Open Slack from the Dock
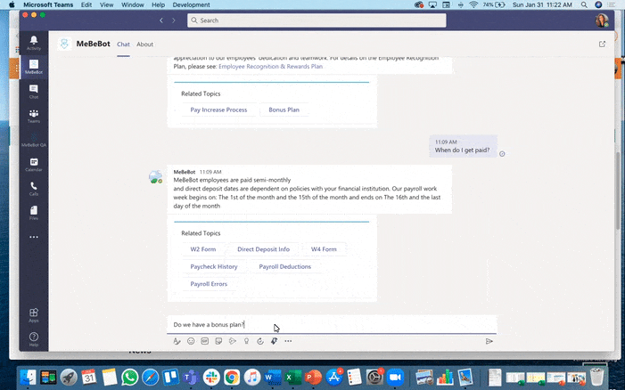 tap(211, 378)
